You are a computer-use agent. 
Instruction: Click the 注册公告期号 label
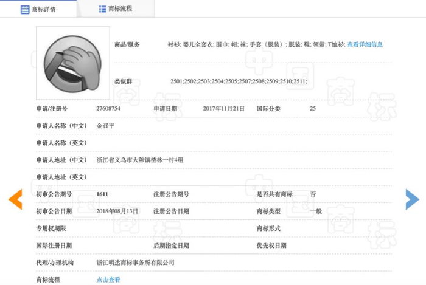[171, 194]
